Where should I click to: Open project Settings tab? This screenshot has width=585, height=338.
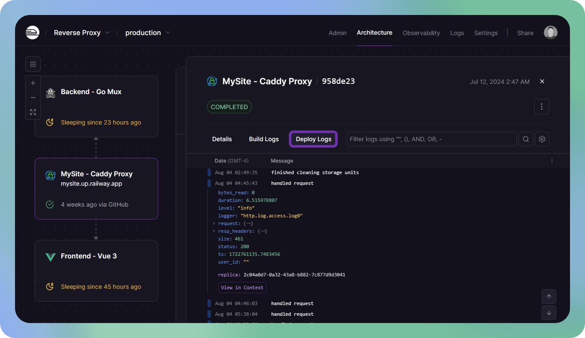tap(486, 33)
